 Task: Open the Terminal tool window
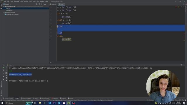click(x=63, y=98)
